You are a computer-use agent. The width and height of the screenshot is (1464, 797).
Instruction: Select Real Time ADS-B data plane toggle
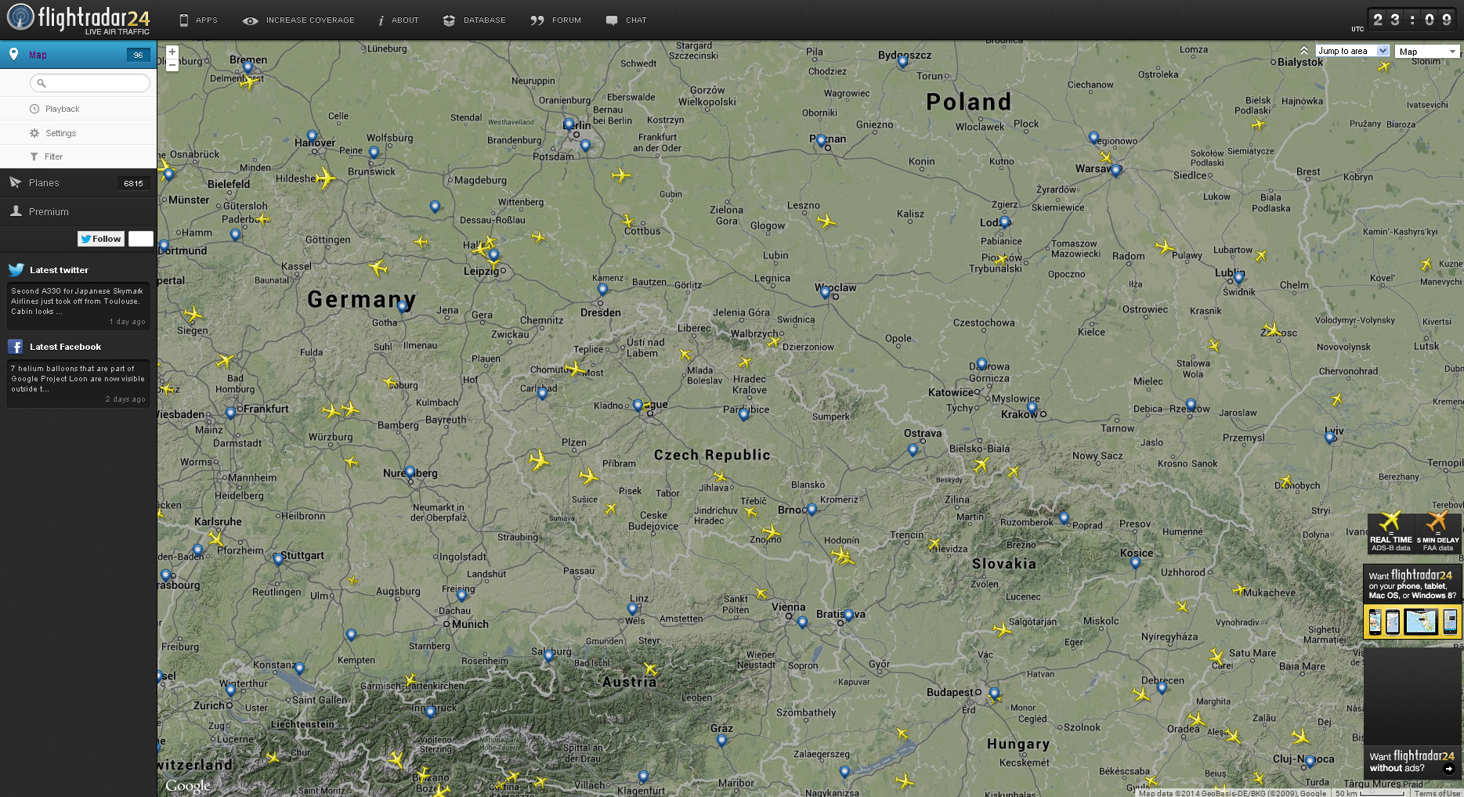coord(1390,532)
